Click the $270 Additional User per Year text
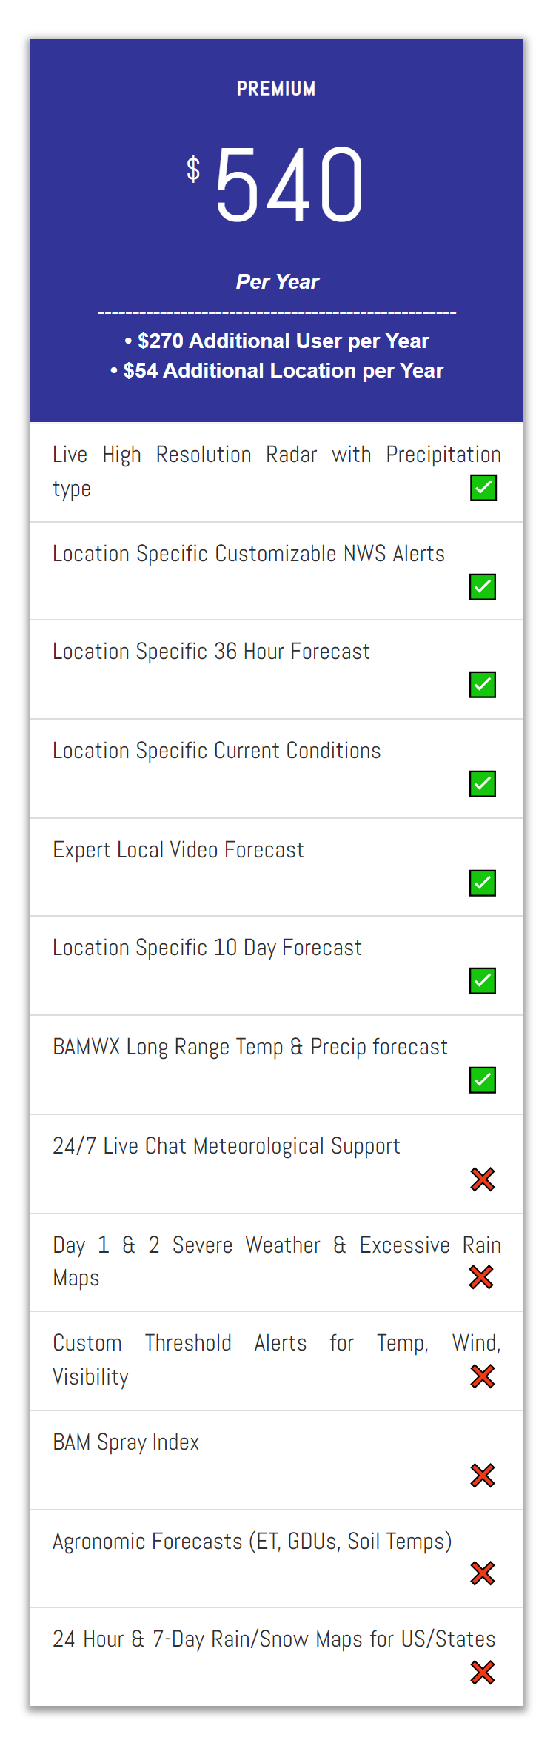 [277, 341]
